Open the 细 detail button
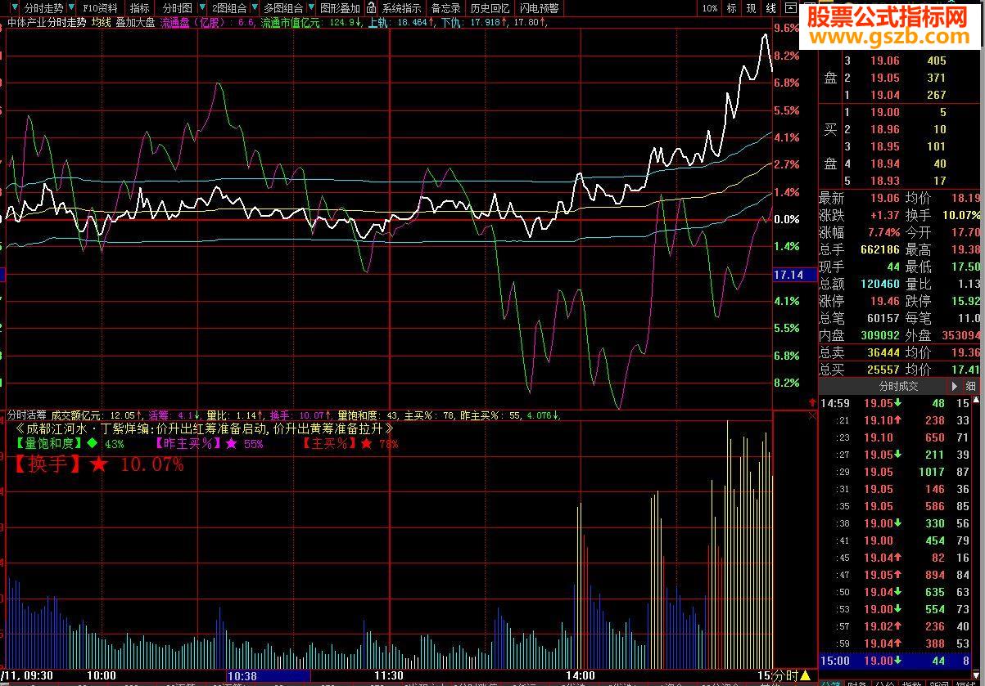985x686 pixels. click(971, 386)
